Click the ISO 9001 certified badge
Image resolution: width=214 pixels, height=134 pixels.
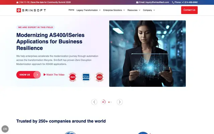click(x=73, y=77)
